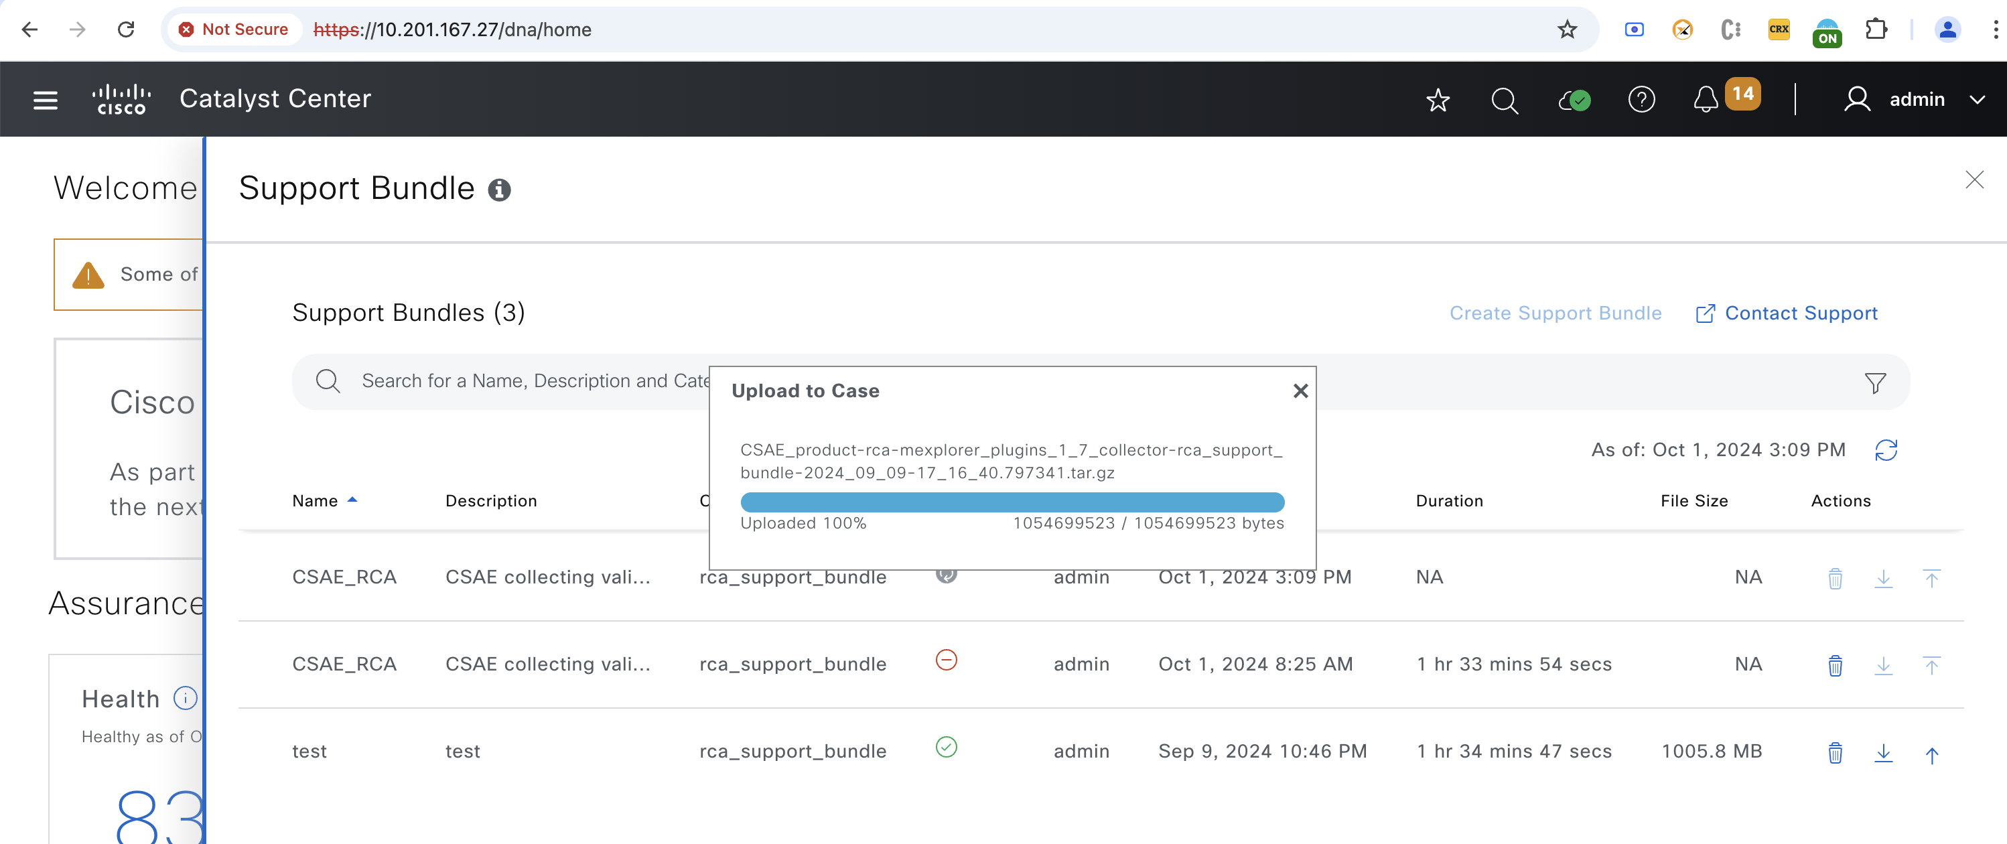
Task: Click the browser address bar URL
Action: coord(452,29)
